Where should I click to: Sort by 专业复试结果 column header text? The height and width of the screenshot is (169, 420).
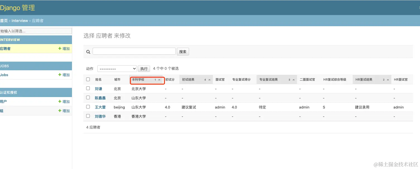(x=269, y=79)
